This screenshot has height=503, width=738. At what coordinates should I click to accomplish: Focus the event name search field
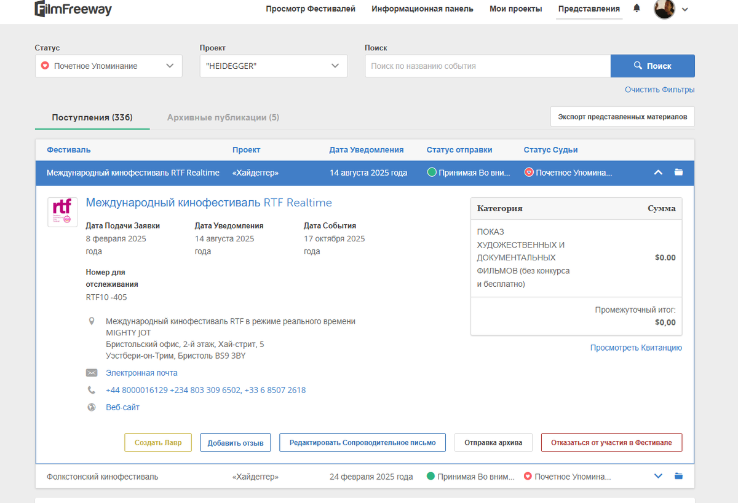[488, 66]
